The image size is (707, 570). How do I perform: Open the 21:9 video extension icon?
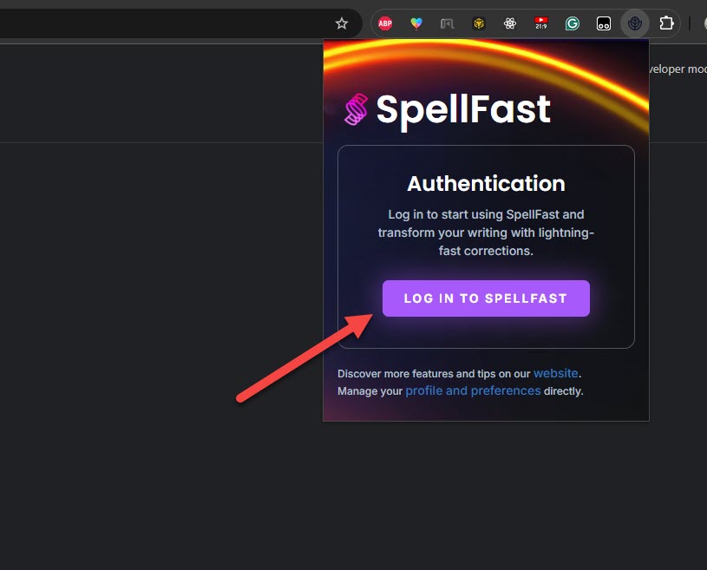pyautogui.click(x=541, y=23)
